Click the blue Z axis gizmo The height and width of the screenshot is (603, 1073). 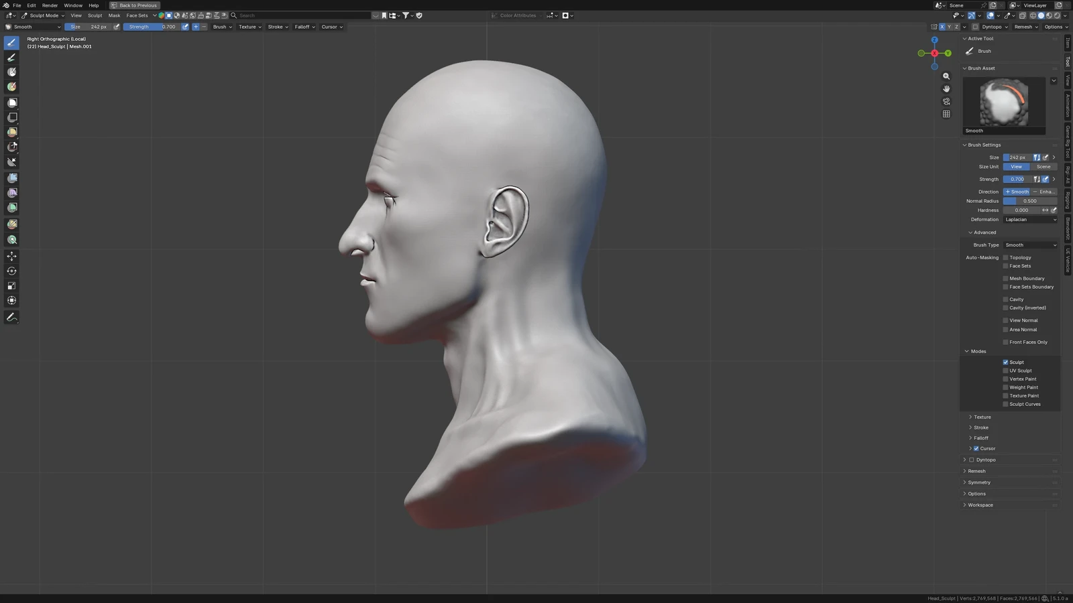tap(934, 40)
